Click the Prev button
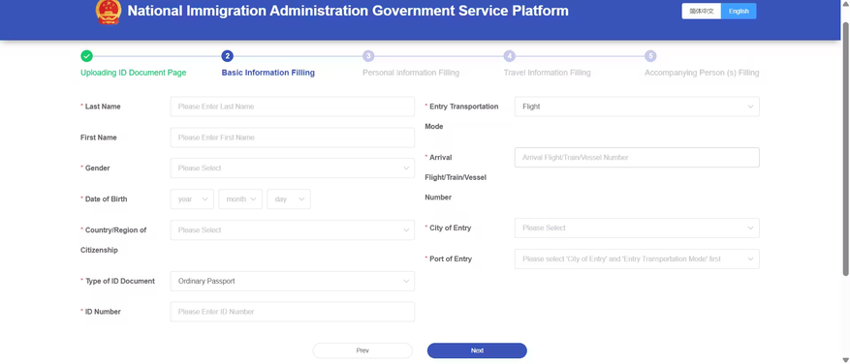The height and width of the screenshot is (364, 850). (x=362, y=350)
